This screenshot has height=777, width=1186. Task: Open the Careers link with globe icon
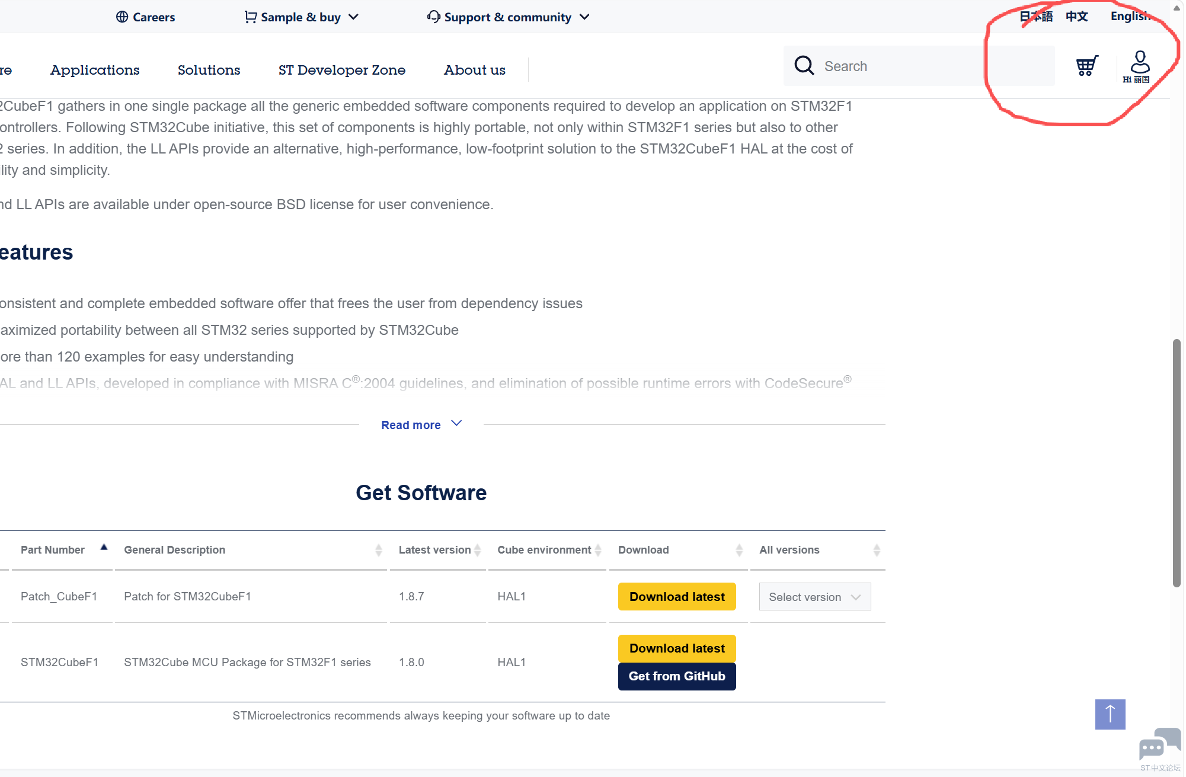[145, 17]
